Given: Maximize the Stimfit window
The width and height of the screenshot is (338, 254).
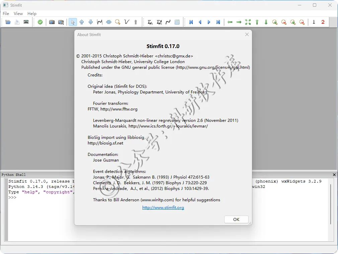Looking at the screenshot, I should tap(315, 5).
